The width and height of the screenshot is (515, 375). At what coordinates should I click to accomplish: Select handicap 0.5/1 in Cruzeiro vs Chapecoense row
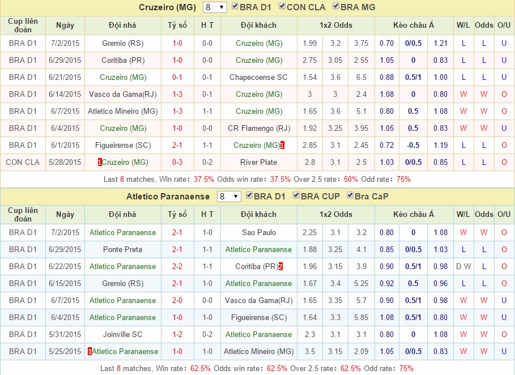(x=413, y=78)
